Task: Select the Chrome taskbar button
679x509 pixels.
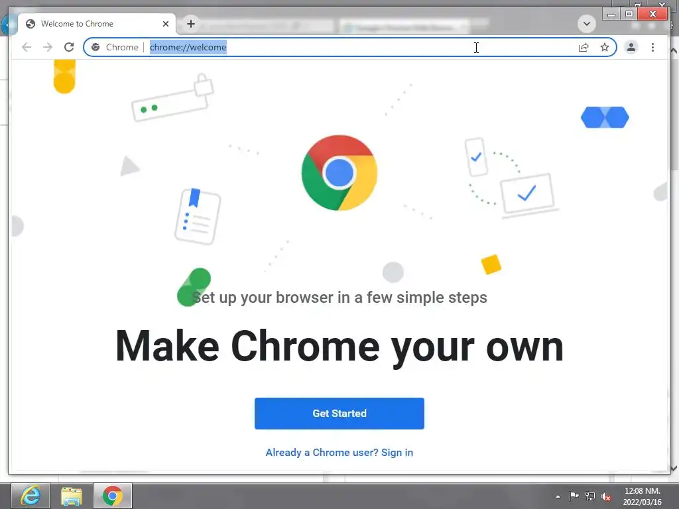Action: 113,496
